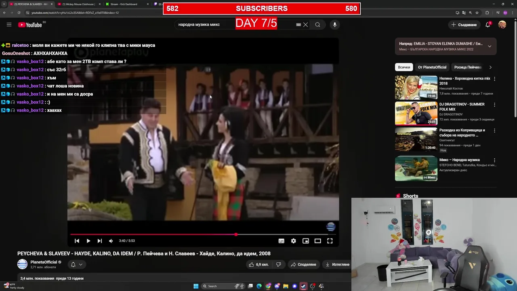
Task: Skip to previous video in player
Action: (x=77, y=241)
